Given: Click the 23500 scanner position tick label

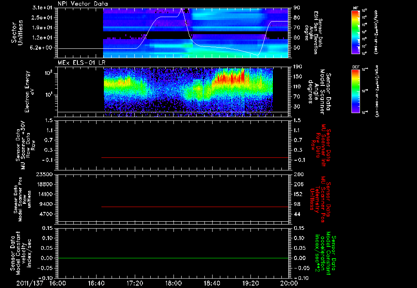Looking at the screenshot, I should [x=44, y=175].
